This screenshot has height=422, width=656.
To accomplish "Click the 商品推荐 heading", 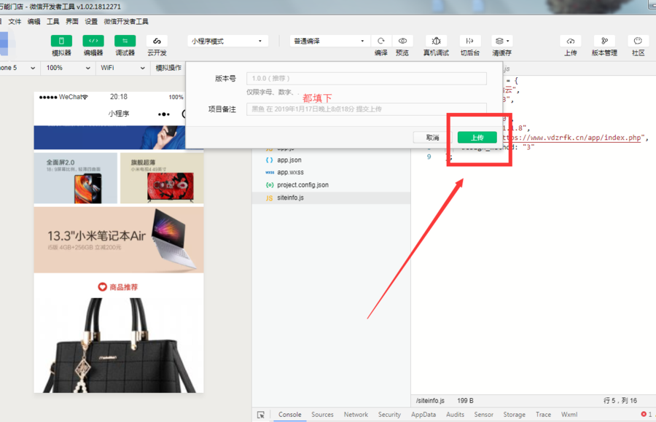I will [x=118, y=287].
